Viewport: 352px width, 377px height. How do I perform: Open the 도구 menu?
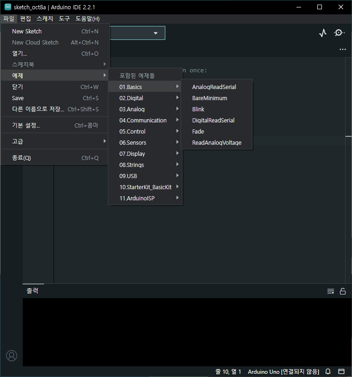tap(64, 19)
